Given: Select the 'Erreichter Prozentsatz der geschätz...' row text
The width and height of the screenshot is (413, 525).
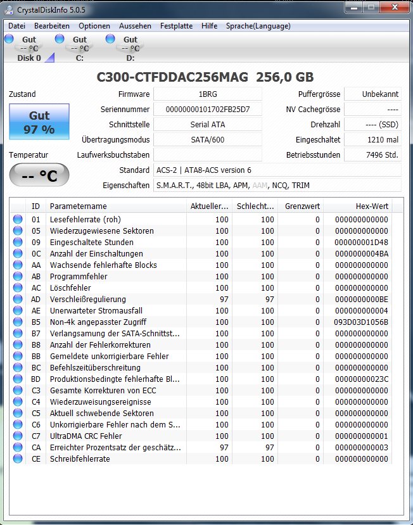Looking at the screenshot, I should 115,447.
